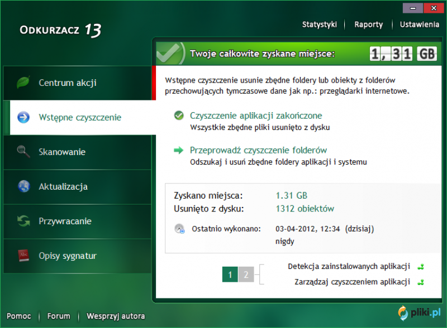The height and width of the screenshot is (328, 447).
Task: Click the large checkmark status icon in the header
Action: point(170,54)
